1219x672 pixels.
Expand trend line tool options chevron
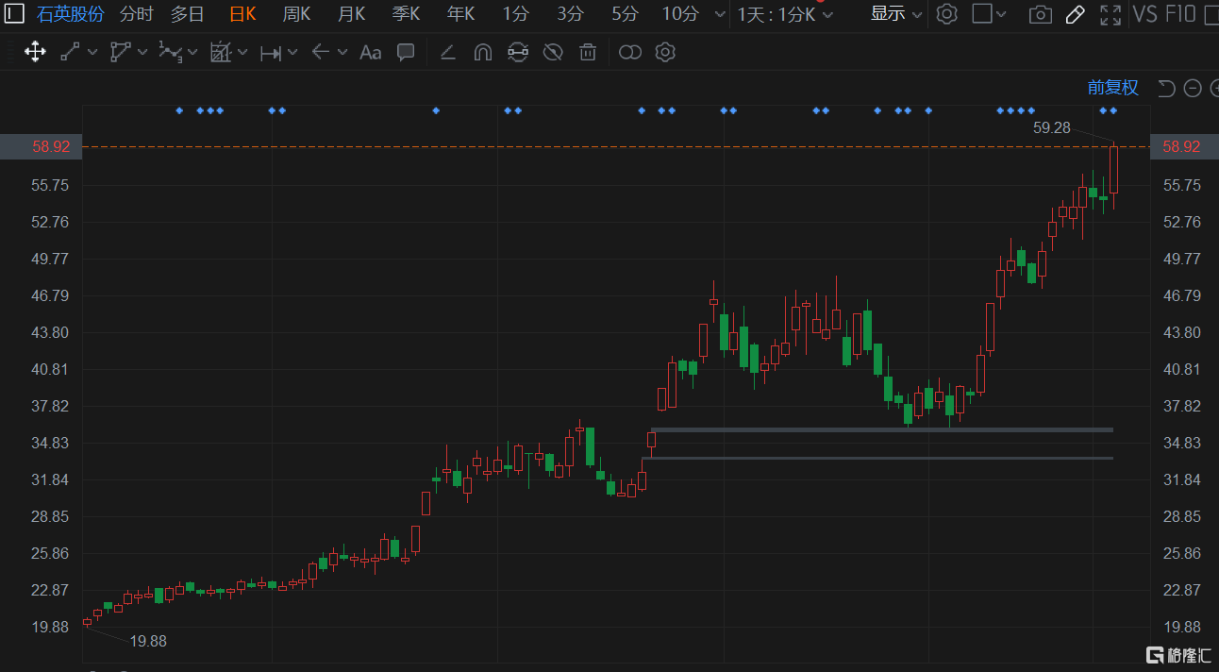click(92, 53)
